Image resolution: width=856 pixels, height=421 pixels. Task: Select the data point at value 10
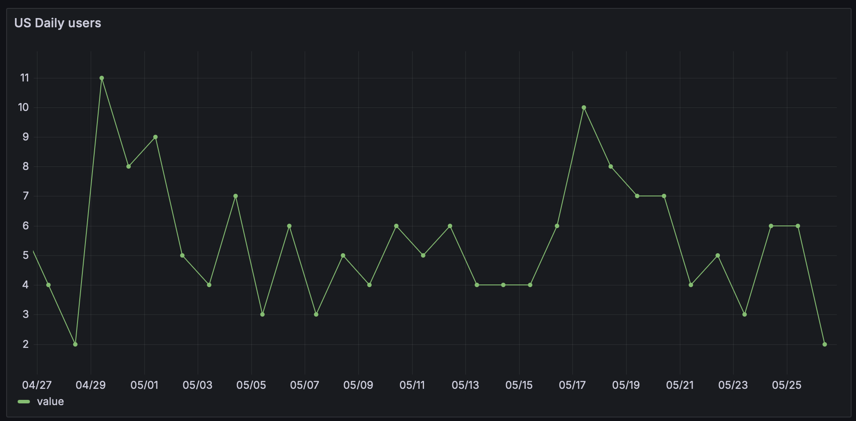[584, 107]
